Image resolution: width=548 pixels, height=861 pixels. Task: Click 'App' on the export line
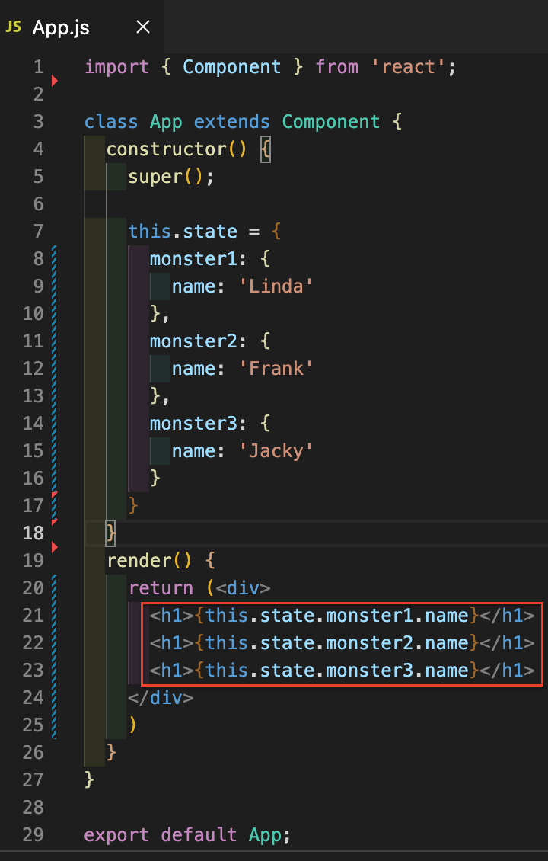(x=265, y=835)
